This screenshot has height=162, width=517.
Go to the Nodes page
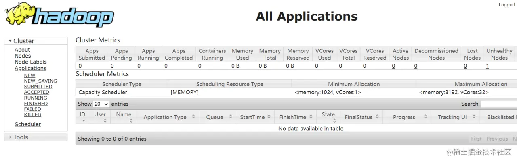(x=23, y=56)
